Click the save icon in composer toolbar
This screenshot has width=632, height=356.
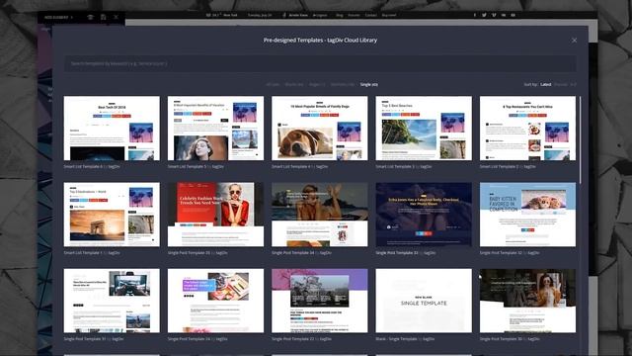point(103,17)
